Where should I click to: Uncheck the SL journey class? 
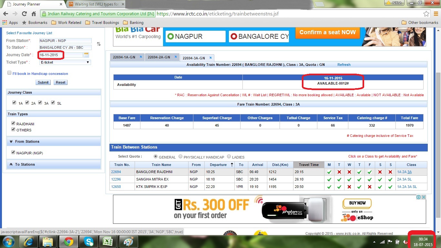[x=53, y=103]
